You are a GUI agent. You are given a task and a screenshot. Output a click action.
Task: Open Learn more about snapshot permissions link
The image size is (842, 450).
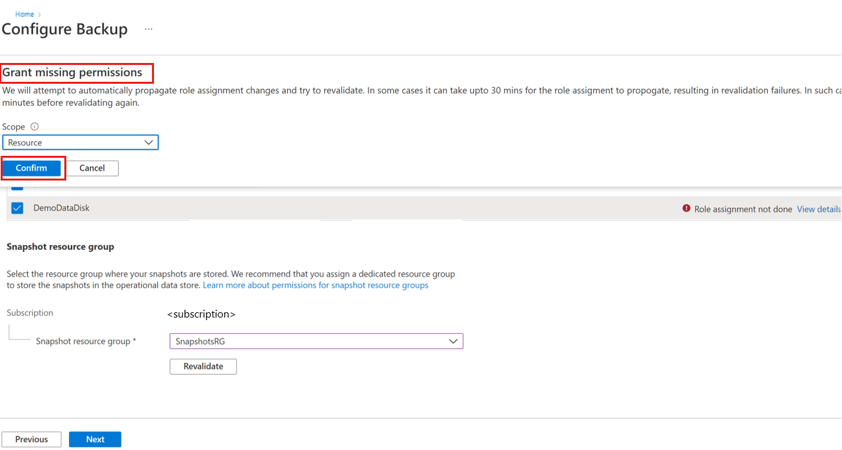click(315, 285)
